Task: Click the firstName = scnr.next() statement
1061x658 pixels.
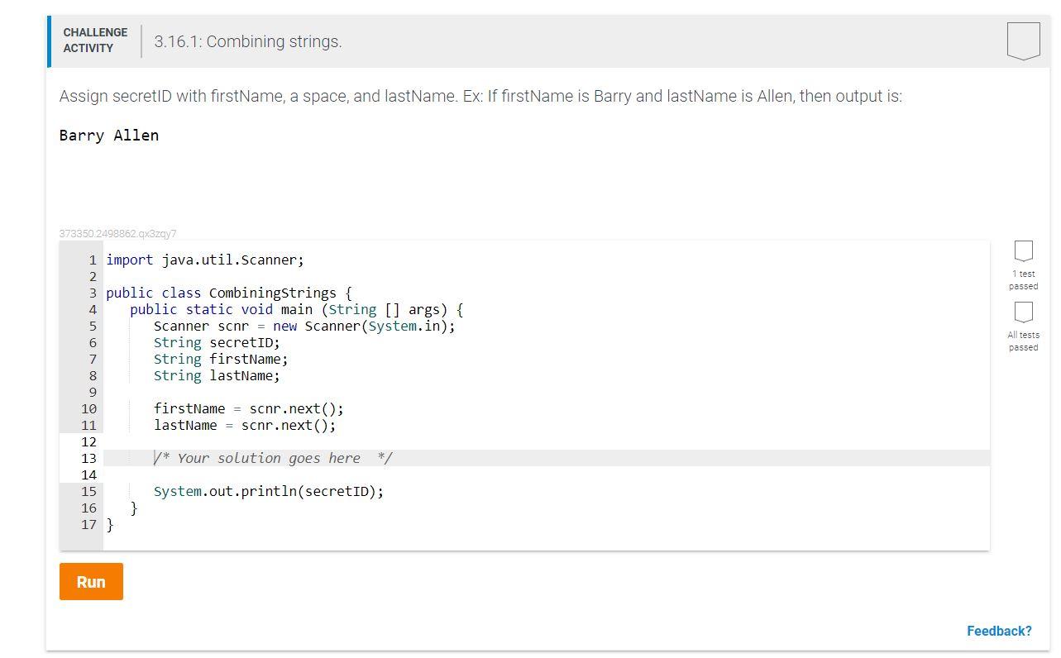Action: pyautogui.click(x=248, y=408)
